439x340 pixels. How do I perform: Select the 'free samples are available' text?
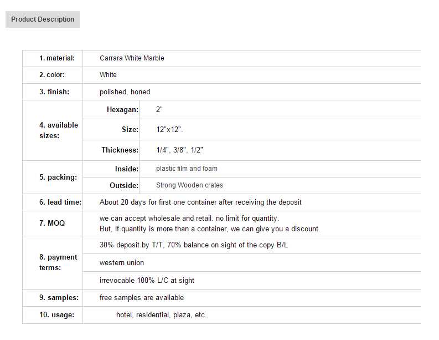pos(142,298)
